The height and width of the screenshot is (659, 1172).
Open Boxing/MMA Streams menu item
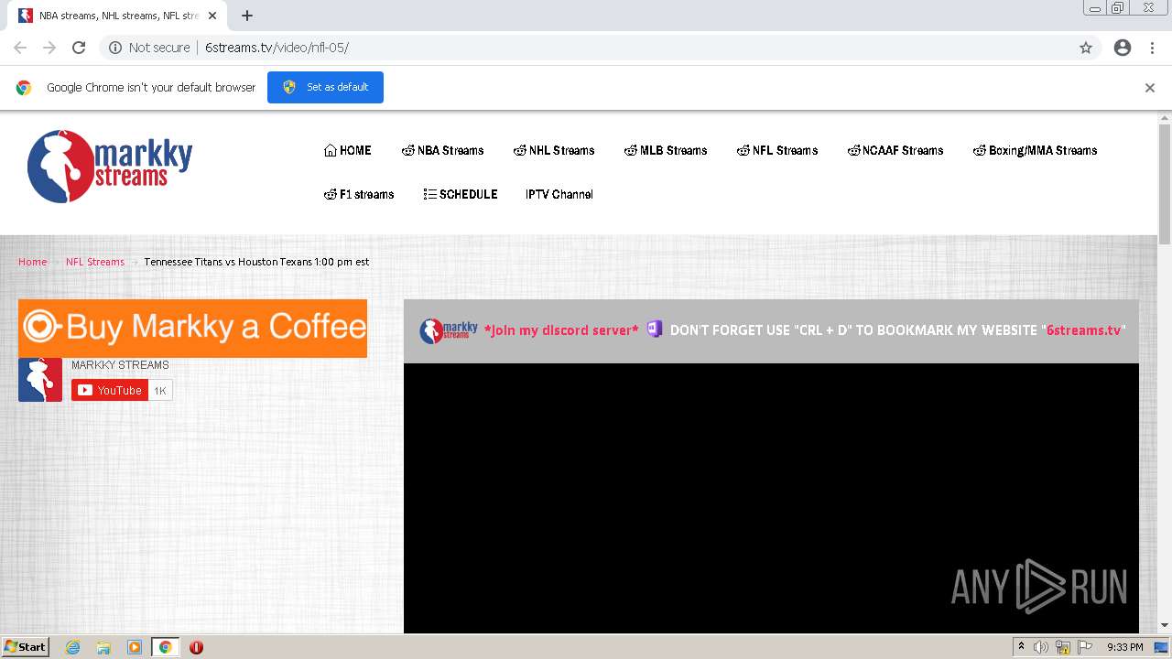point(1035,150)
